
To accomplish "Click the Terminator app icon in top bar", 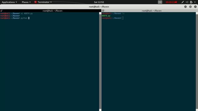I will [36, 2].
